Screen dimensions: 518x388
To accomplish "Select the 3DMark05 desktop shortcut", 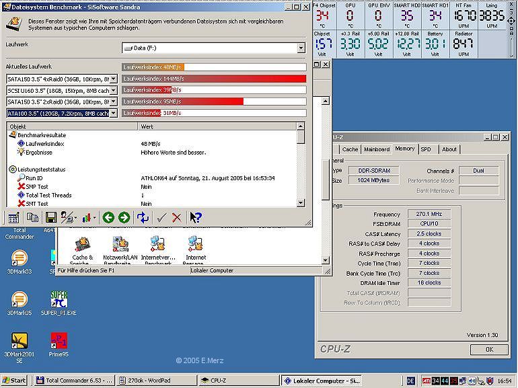I will [19, 303].
